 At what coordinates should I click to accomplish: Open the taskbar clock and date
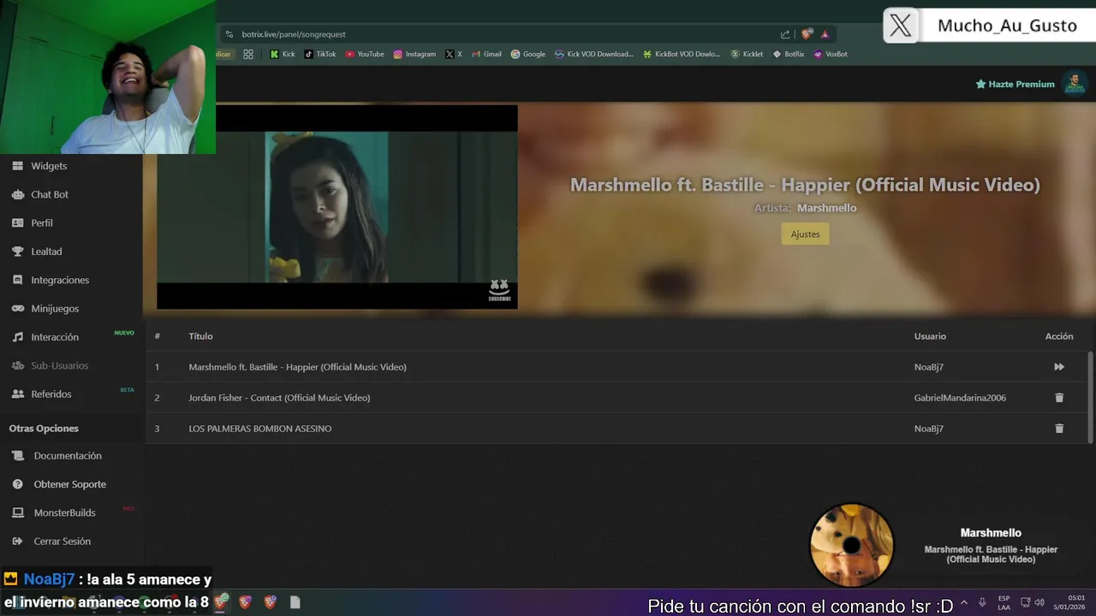click(x=1069, y=602)
